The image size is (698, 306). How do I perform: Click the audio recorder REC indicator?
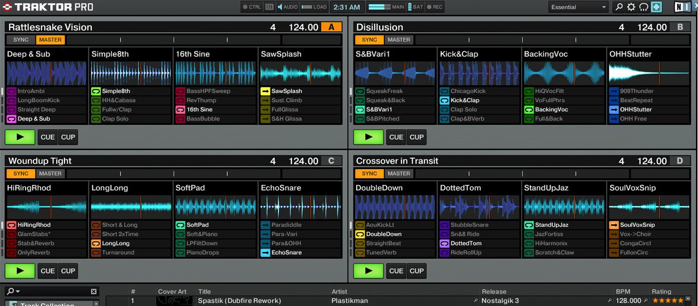[435, 7]
